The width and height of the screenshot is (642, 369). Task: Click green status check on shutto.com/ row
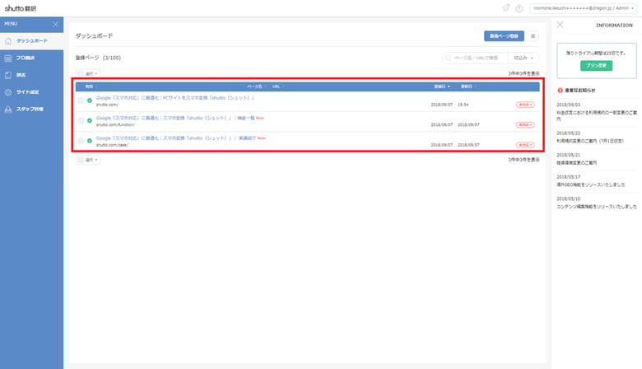click(89, 100)
